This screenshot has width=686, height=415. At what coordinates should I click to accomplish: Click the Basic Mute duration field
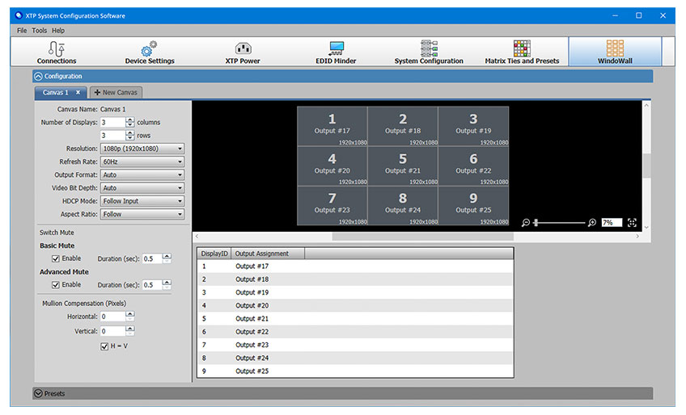pyautogui.click(x=152, y=258)
